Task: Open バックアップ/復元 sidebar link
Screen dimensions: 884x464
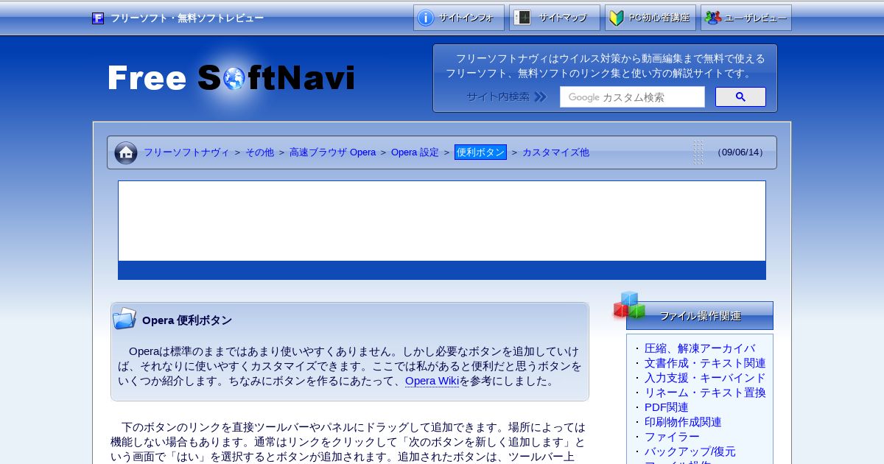Action: click(690, 451)
